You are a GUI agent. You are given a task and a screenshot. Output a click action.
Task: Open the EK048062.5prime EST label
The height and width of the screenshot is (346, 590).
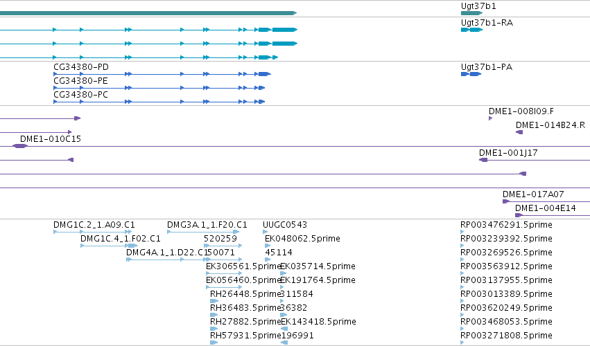click(302, 239)
